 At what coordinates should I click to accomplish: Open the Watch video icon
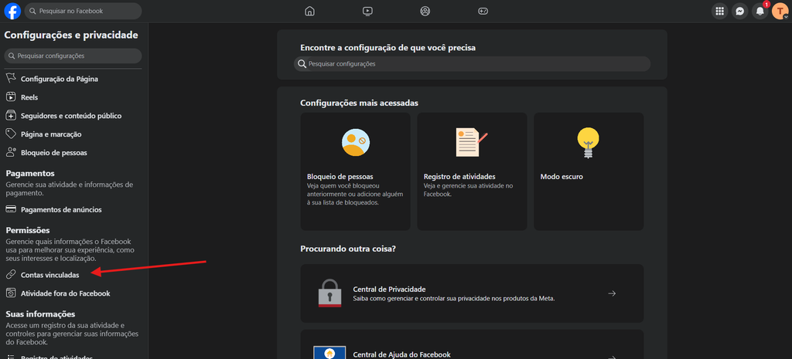pos(367,11)
